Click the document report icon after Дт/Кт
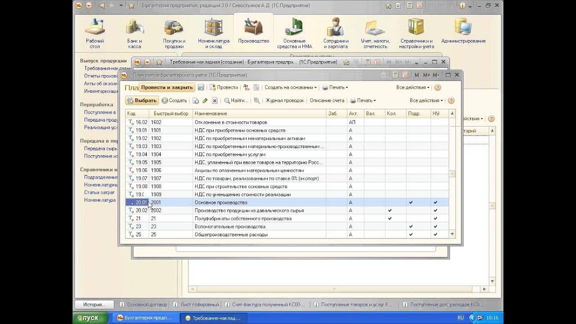This screenshot has height=324, width=576. pyautogui.click(x=256, y=87)
